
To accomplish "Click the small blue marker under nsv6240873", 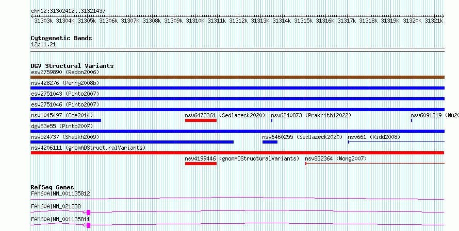I will coord(272,120).
